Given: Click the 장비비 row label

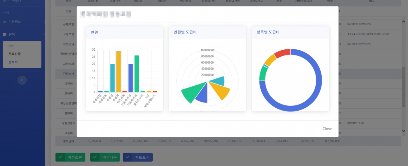Looking at the screenshot, I should (x=69, y=113).
